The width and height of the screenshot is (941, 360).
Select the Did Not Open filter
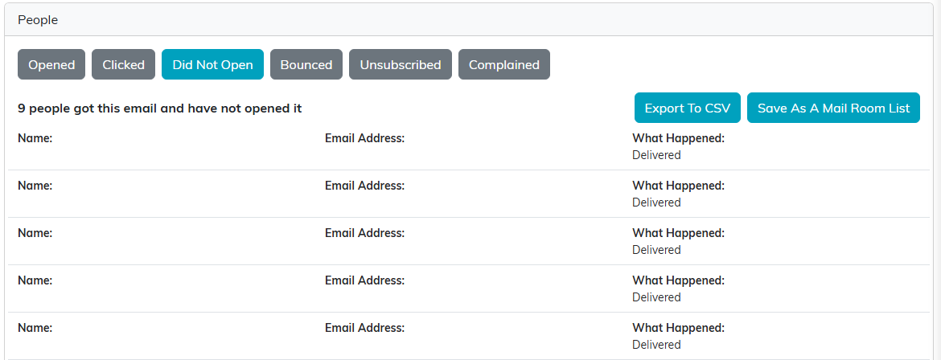[x=212, y=64]
